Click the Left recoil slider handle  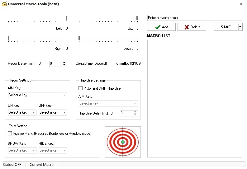(x=66, y=18)
